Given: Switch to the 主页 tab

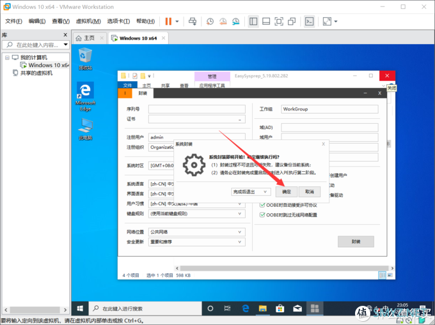Looking at the screenshot, I should point(89,38).
